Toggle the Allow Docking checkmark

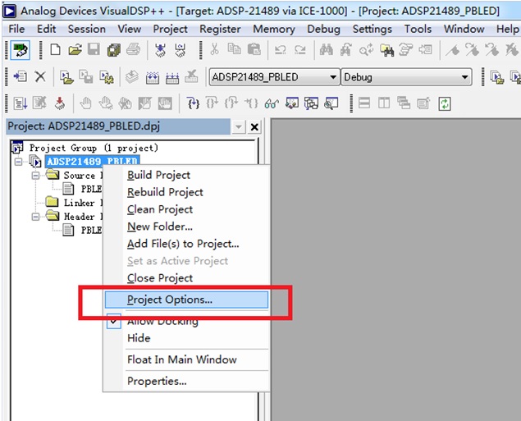[x=114, y=321]
